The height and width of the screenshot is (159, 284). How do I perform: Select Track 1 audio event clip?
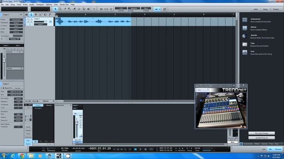point(93,22)
